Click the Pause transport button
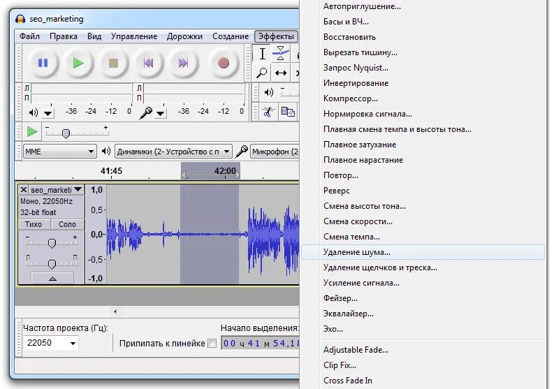Image resolution: width=556 pixels, height=389 pixels. pos(43,63)
